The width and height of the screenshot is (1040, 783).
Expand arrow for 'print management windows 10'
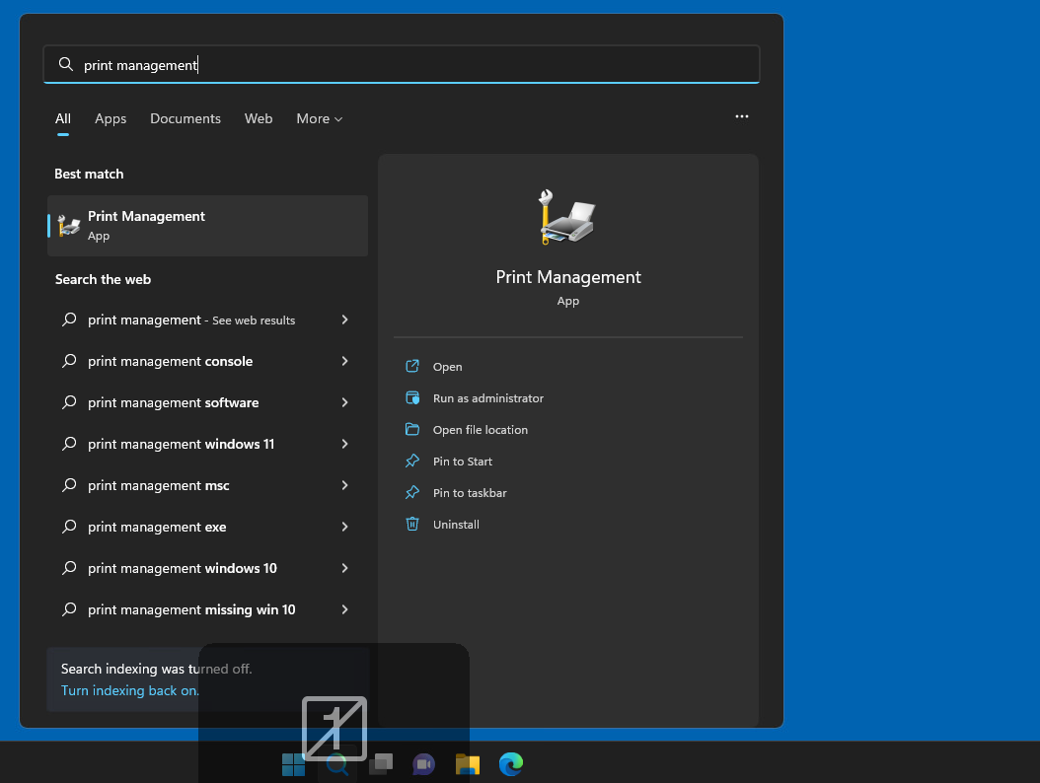345,568
